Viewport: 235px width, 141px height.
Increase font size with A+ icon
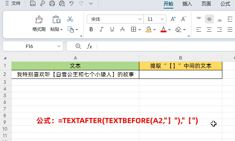174,19
